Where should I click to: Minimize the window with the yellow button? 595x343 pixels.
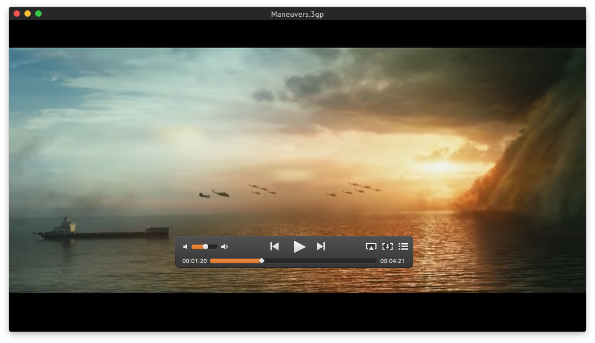[x=28, y=14]
